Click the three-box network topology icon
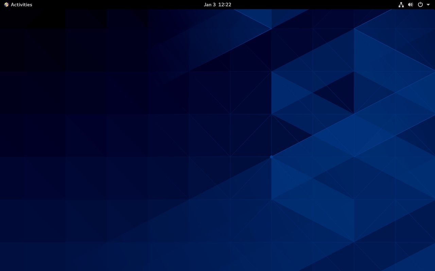Image resolution: width=435 pixels, height=271 pixels. [401, 5]
